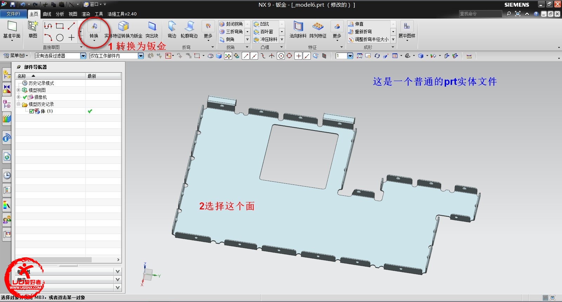Image resolution: width=562 pixels, height=302 pixels.
Task: Open the constraint navigator sidebar tab
Action: click(x=7, y=89)
